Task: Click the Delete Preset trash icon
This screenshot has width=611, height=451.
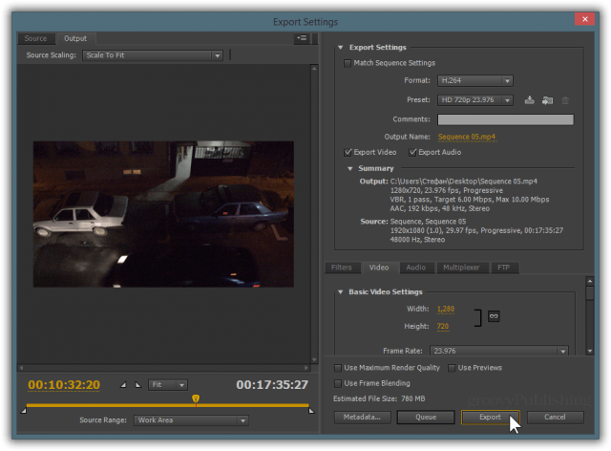Action: point(565,100)
